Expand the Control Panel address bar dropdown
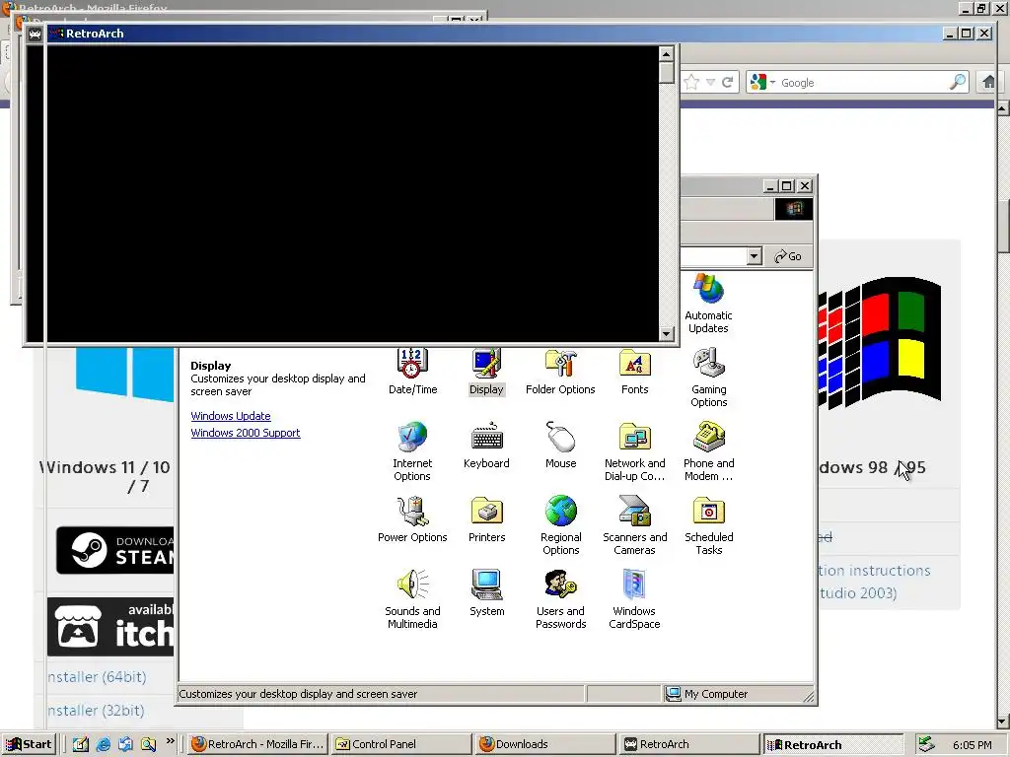The height and width of the screenshot is (757, 1010). click(755, 256)
